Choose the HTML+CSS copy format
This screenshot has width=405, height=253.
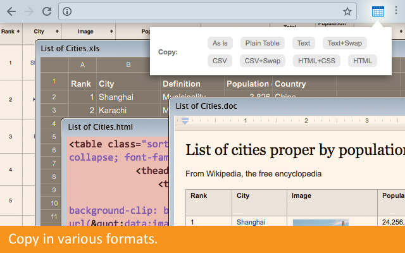coord(317,61)
